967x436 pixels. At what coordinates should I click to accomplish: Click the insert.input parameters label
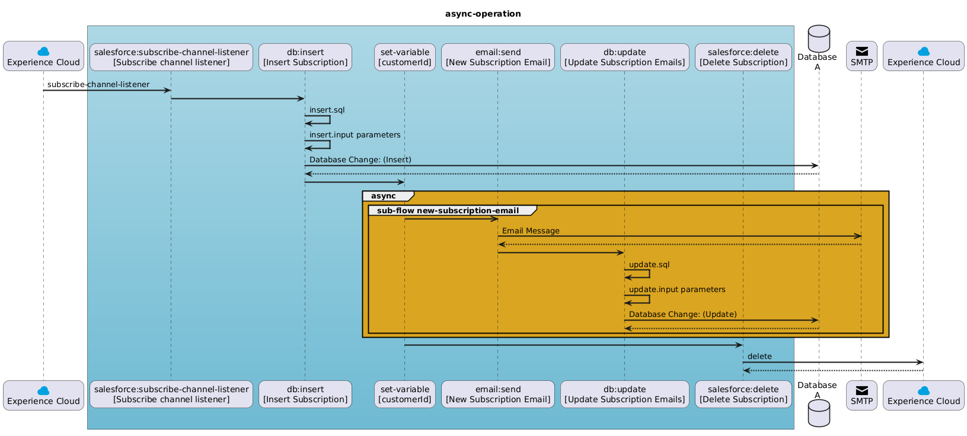click(x=355, y=134)
